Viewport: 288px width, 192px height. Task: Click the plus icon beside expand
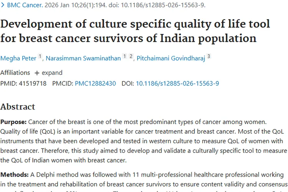tap(37, 73)
